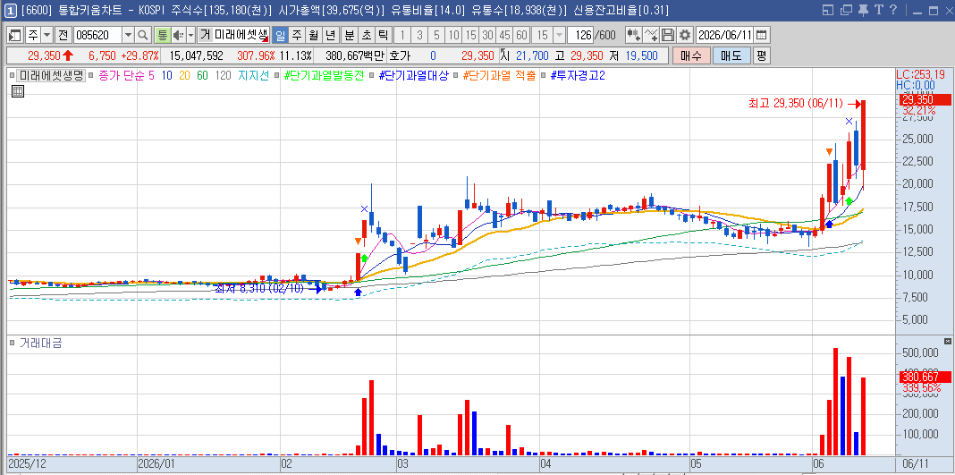This screenshot has height=475, width=955.
Task: Choose the 3 interval button
Action: (419, 35)
